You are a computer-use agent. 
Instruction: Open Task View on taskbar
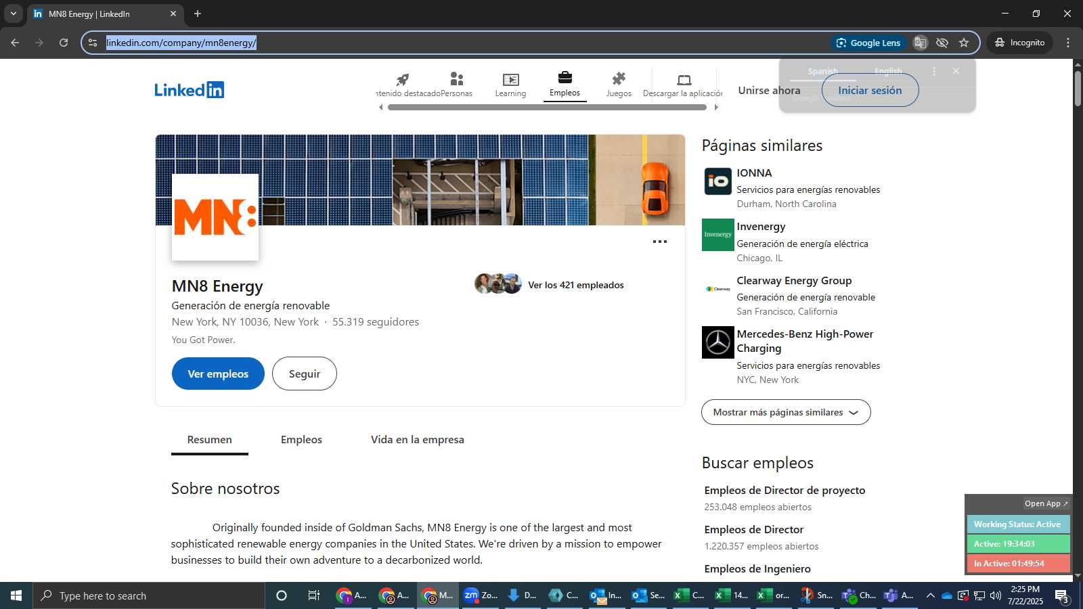click(313, 595)
